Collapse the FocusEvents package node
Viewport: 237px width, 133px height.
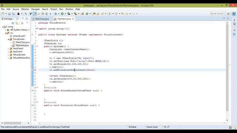(8, 39)
